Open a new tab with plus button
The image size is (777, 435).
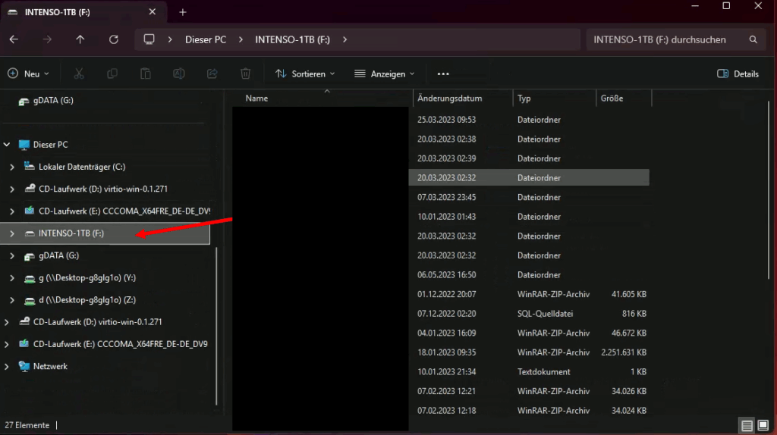[183, 12]
